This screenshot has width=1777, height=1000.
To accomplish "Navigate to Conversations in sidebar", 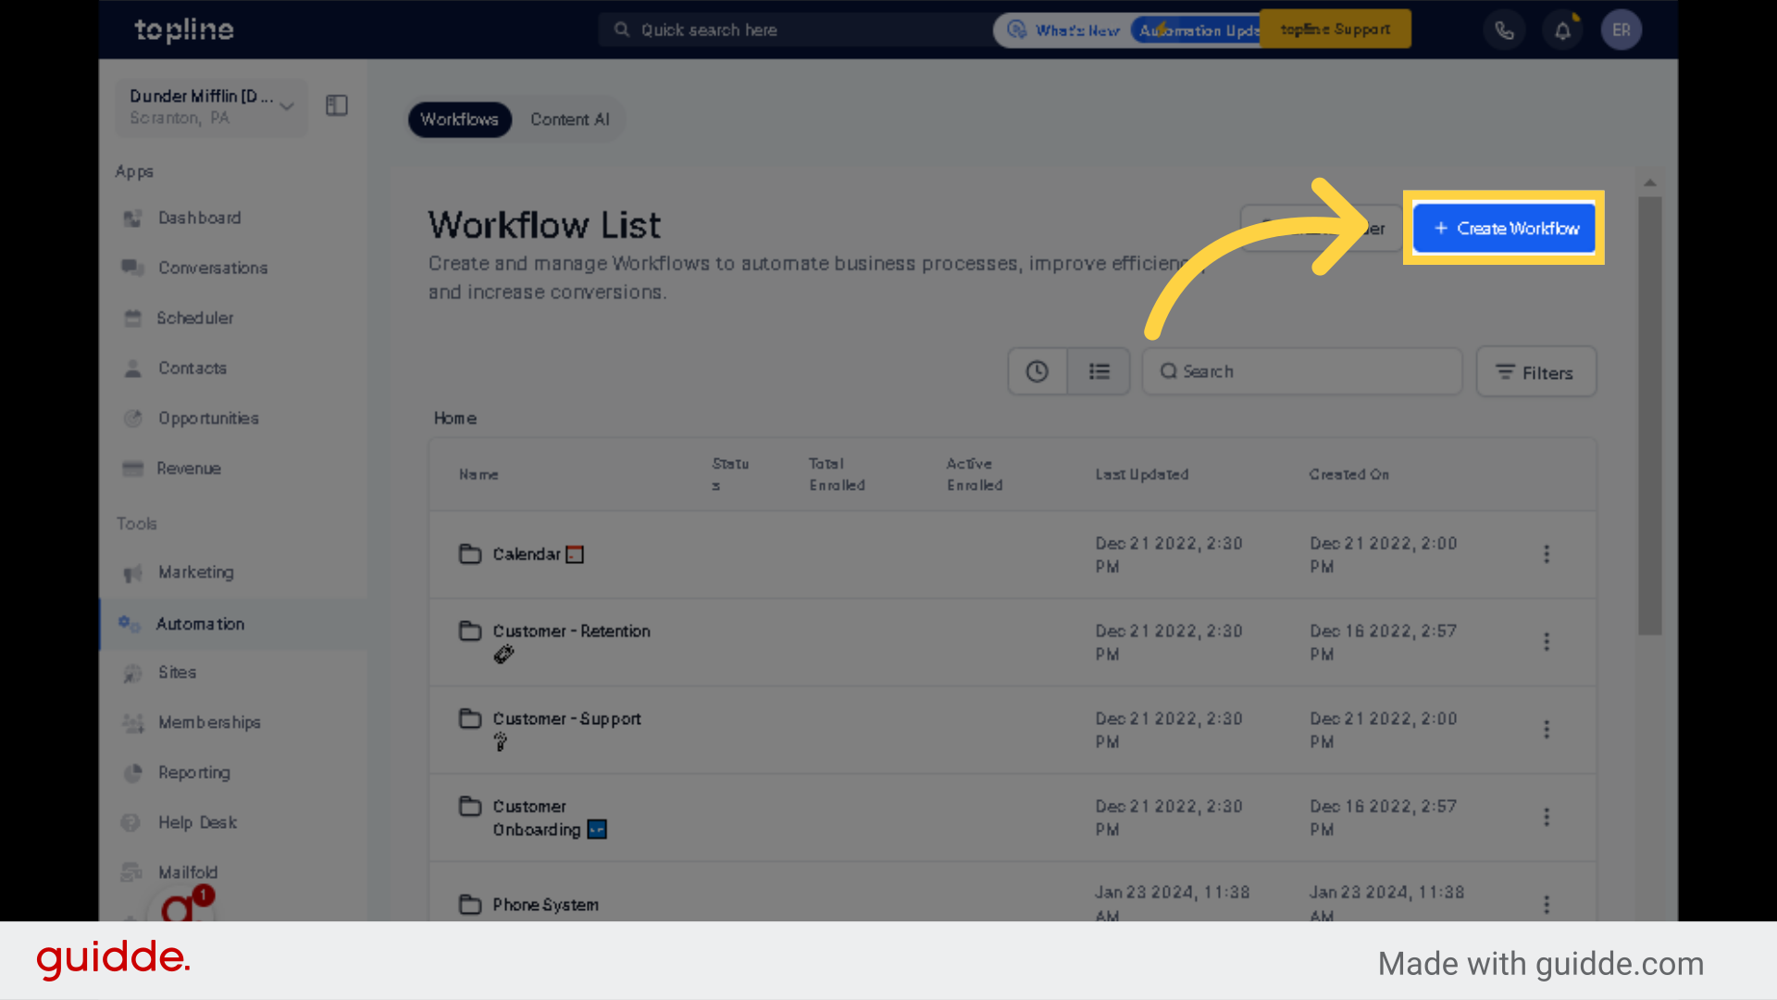I will point(214,268).
